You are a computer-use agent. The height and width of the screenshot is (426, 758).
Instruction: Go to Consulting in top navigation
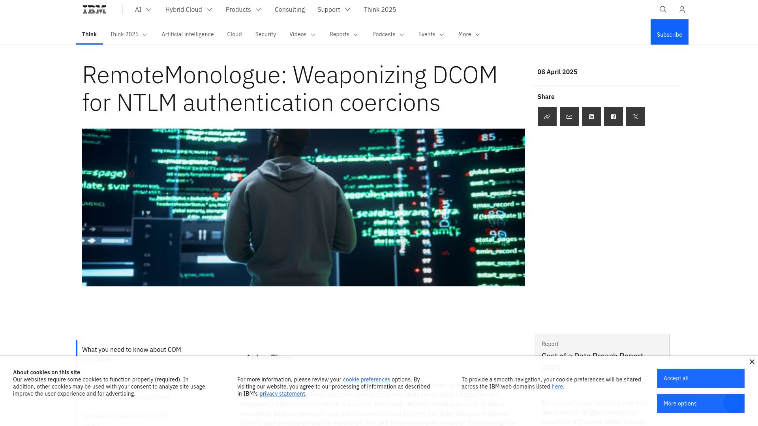pyautogui.click(x=290, y=9)
